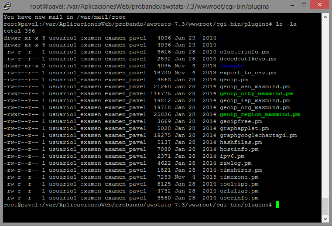Click the green geoip_city_maxmind.pm filename

click(x=256, y=93)
